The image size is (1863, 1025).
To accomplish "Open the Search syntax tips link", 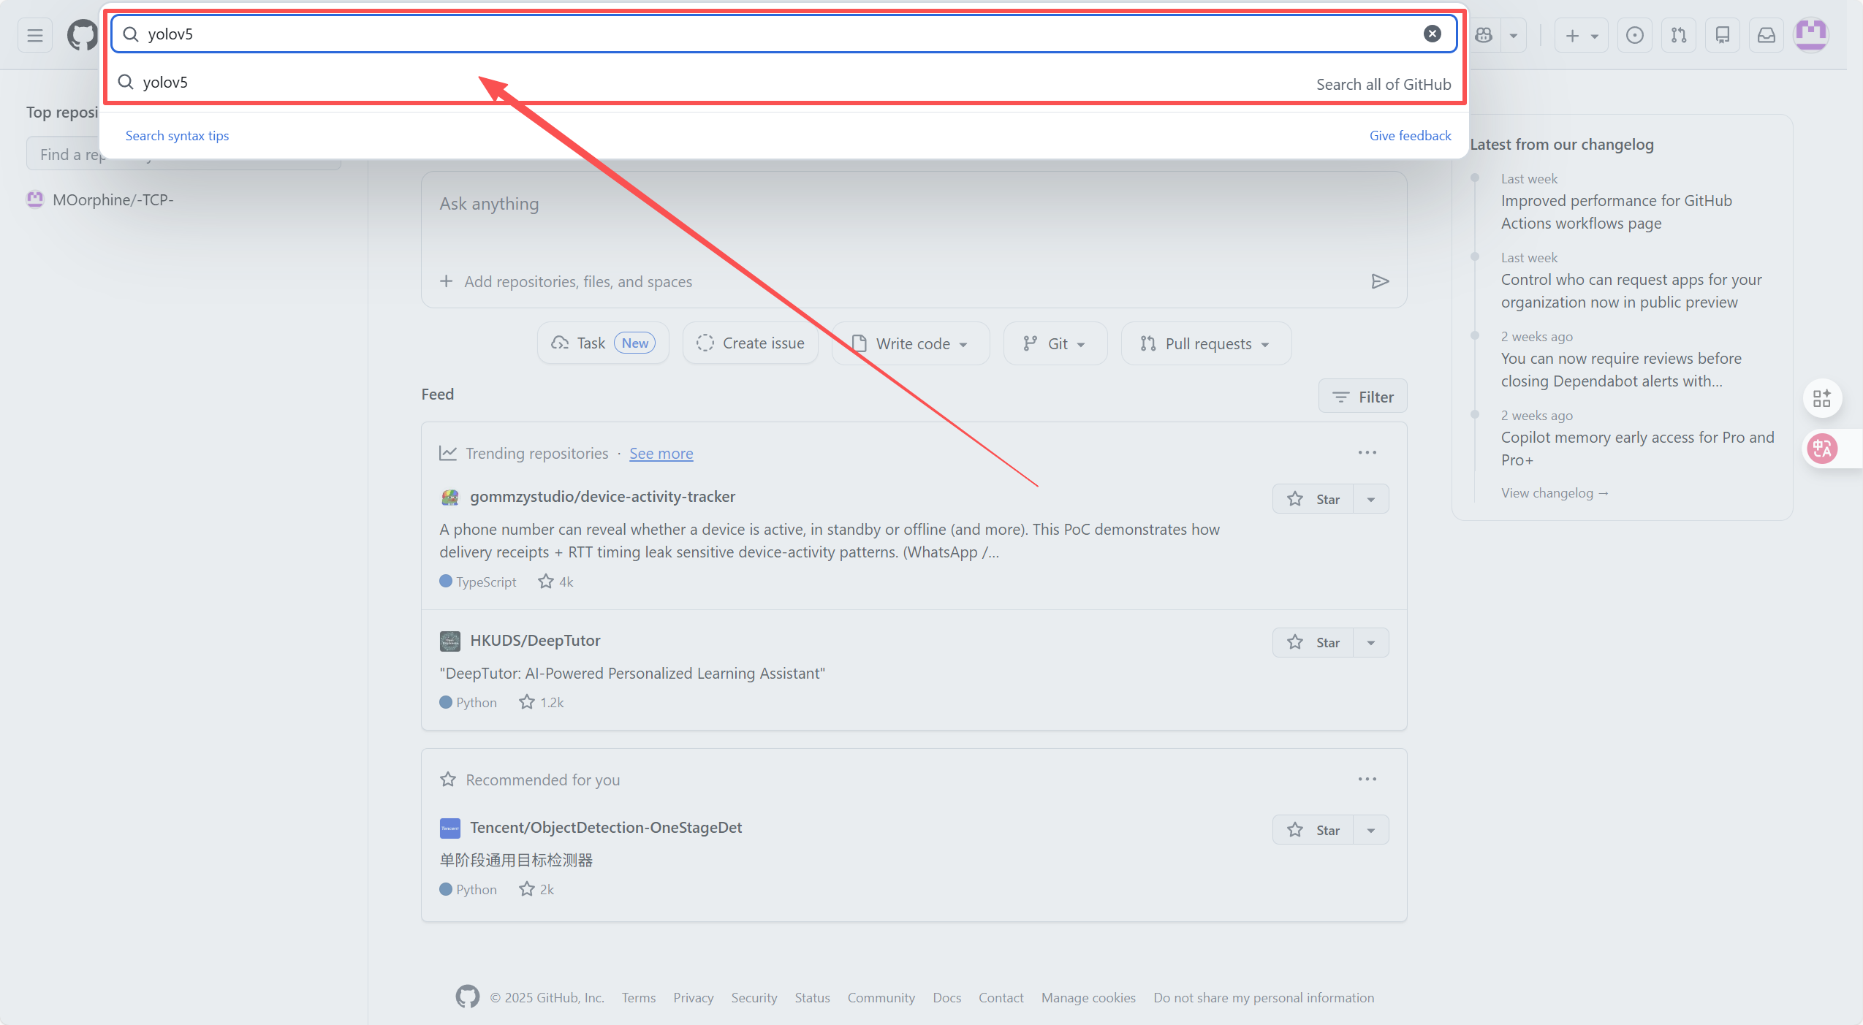I will [x=177, y=136].
